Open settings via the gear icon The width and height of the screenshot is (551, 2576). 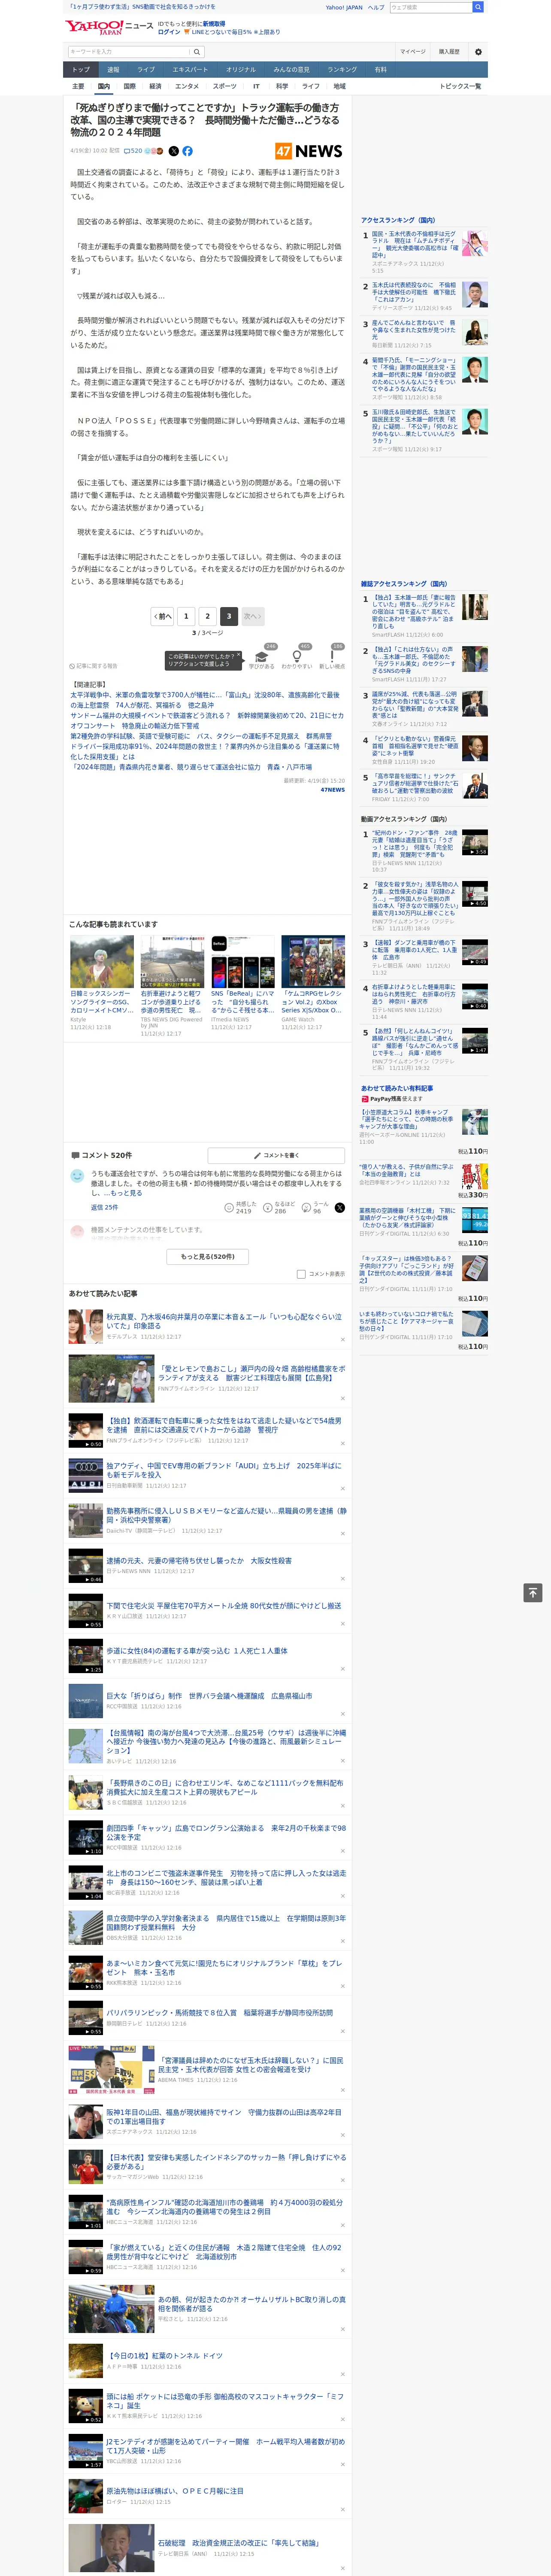(x=478, y=51)
